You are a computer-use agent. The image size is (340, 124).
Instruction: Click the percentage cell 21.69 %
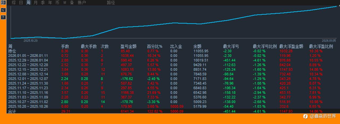point(154,92)
